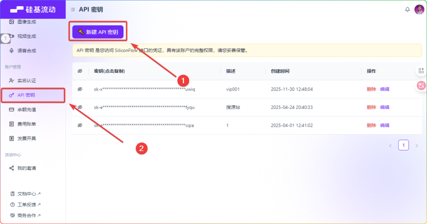
Task: Edit the key created 2025-04-01
Action: coord(384,125)
